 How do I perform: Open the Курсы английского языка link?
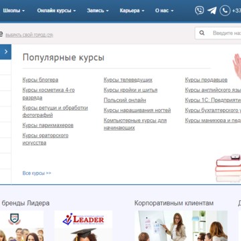pyautogui.click(x=213, y=90)
